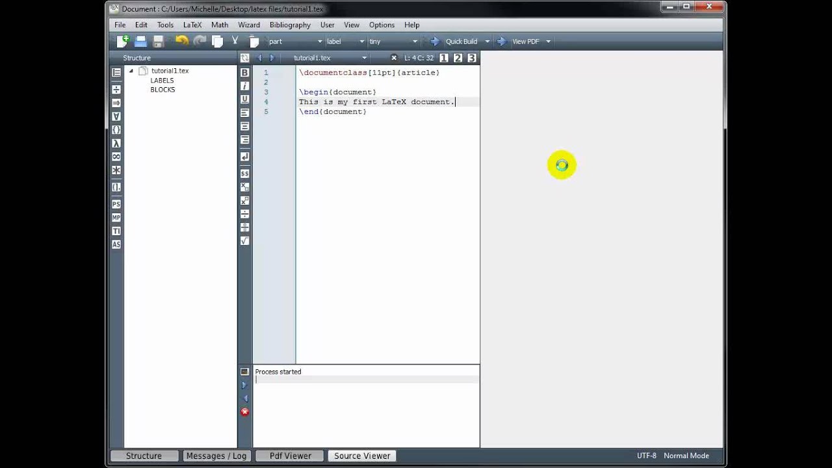Insert subscript with the x-subscript icon
Image resolution: width=832 pixels, height=468 pixels.
pos(244,187)
